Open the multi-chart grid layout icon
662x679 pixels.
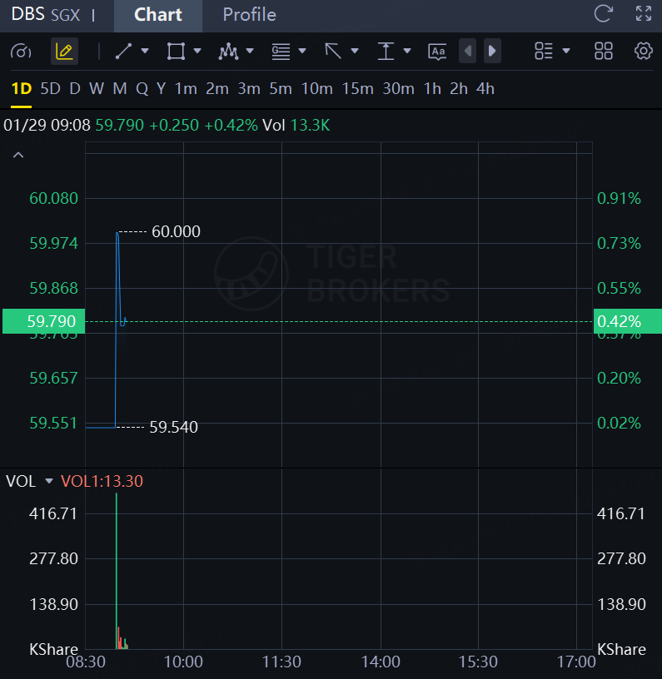[x=604, y=51]
